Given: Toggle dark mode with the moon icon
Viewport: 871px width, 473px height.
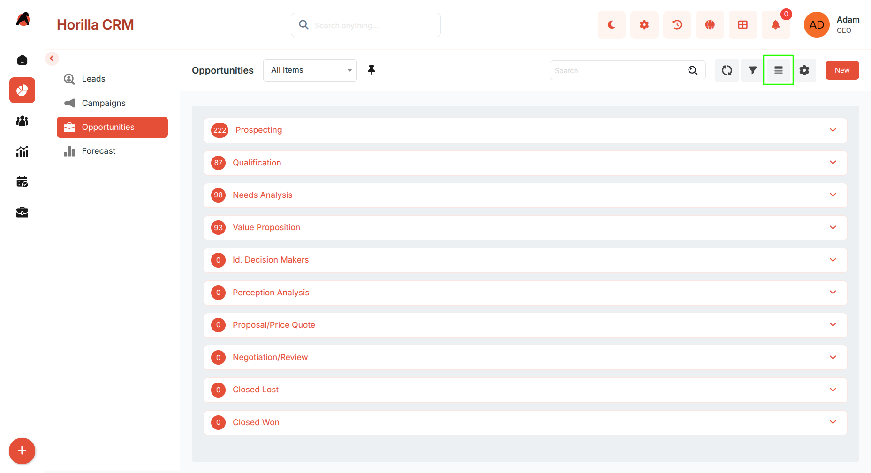Looking at the screenshot, I should (x=611, y=25).
